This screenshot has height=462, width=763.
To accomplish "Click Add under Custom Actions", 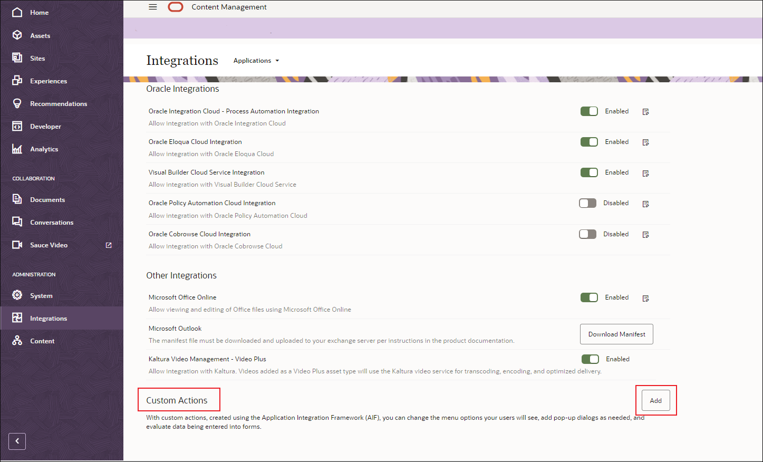I will pos(655,400).
